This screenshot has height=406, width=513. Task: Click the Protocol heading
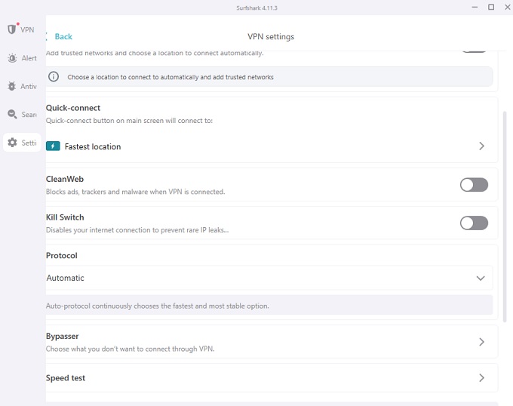(62, 255)
